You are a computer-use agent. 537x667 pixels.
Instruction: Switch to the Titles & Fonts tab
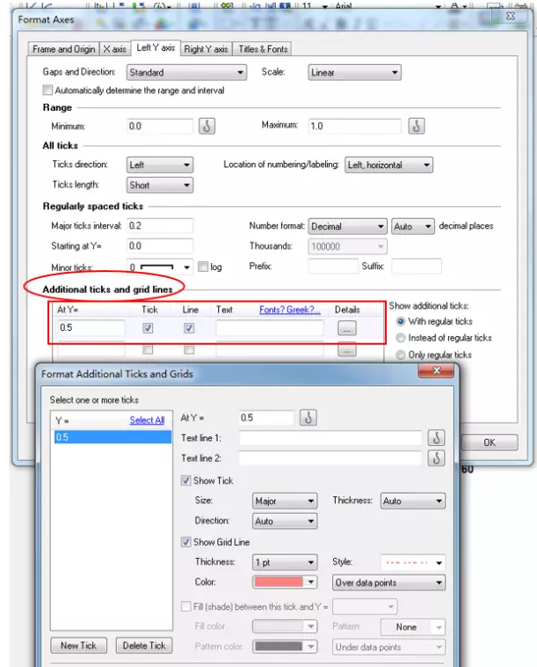coord(264,49)
